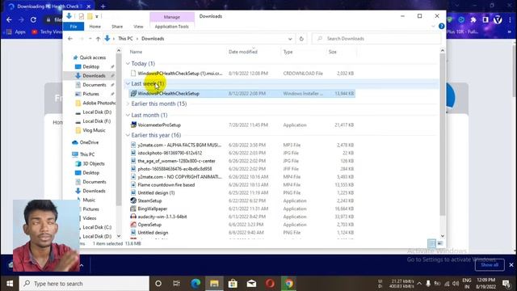Image resolution: width=517 pixels, height=291 pixels.
Task: Select the OperaSetup application icon
Action: (x=133, y=225)
